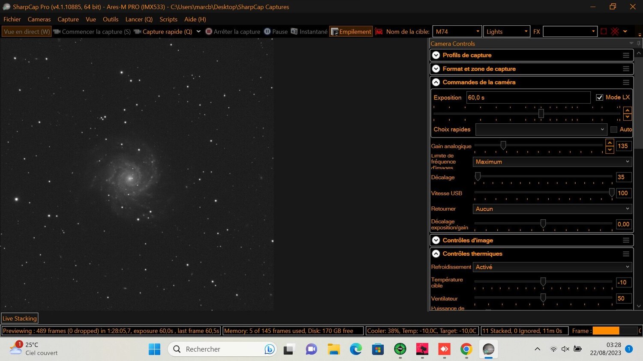
Task: Click the red target-name ING icon
Action: pos(379,32)
